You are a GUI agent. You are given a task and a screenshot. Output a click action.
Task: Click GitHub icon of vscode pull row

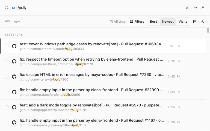click(14, 46)
